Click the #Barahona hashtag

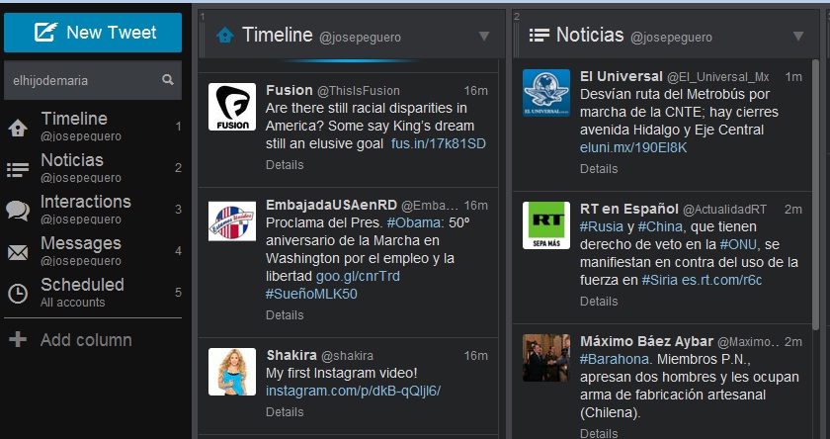click(x=613, y=358)
